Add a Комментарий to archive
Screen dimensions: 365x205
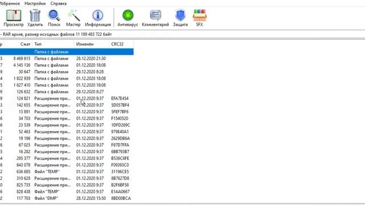(155, 18)
